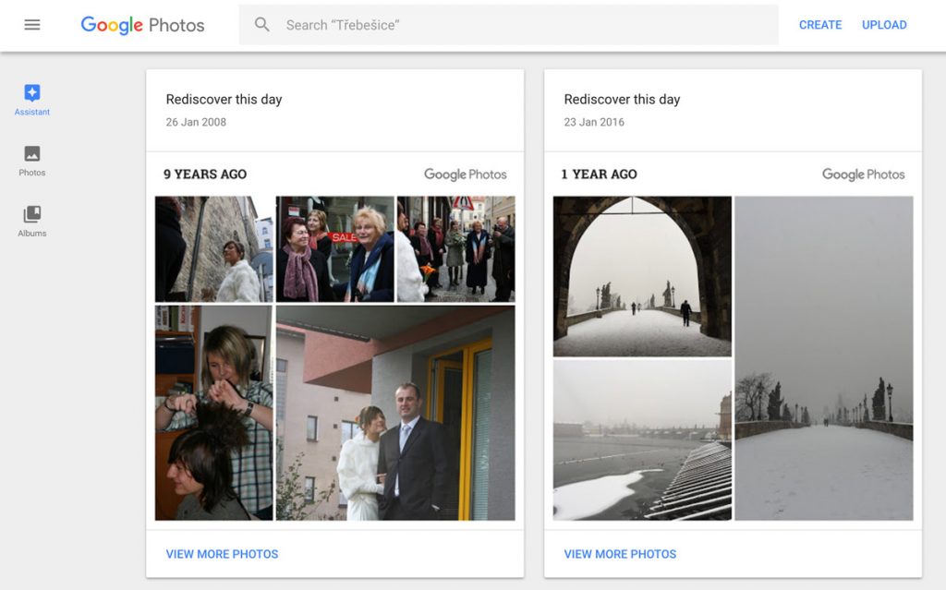Screen dimensions: 946x590
Task: Click the search magnifier icon
Action: coord(262,25)
